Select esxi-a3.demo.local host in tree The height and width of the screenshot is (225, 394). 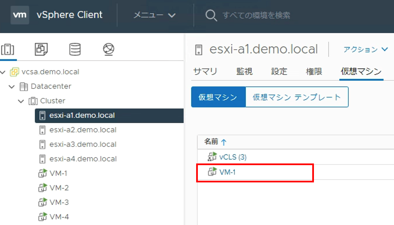tap(83, 144)
